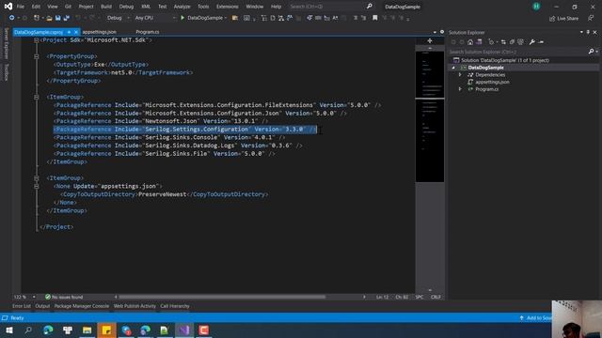The width and height of the screenshot is (602, 338).
Task: Open the Error List panel tab
Action: pyautogui.click(x=22, y=306)
